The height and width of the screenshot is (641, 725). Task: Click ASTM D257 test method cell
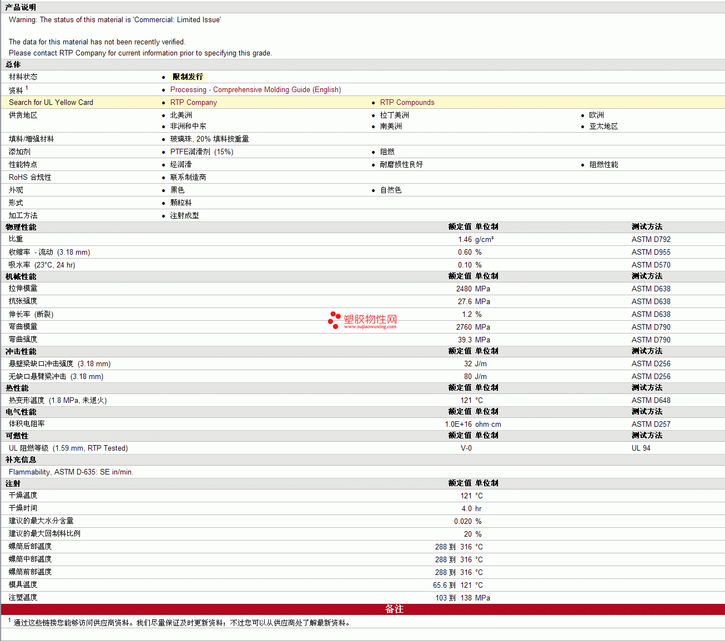(651, 424)
